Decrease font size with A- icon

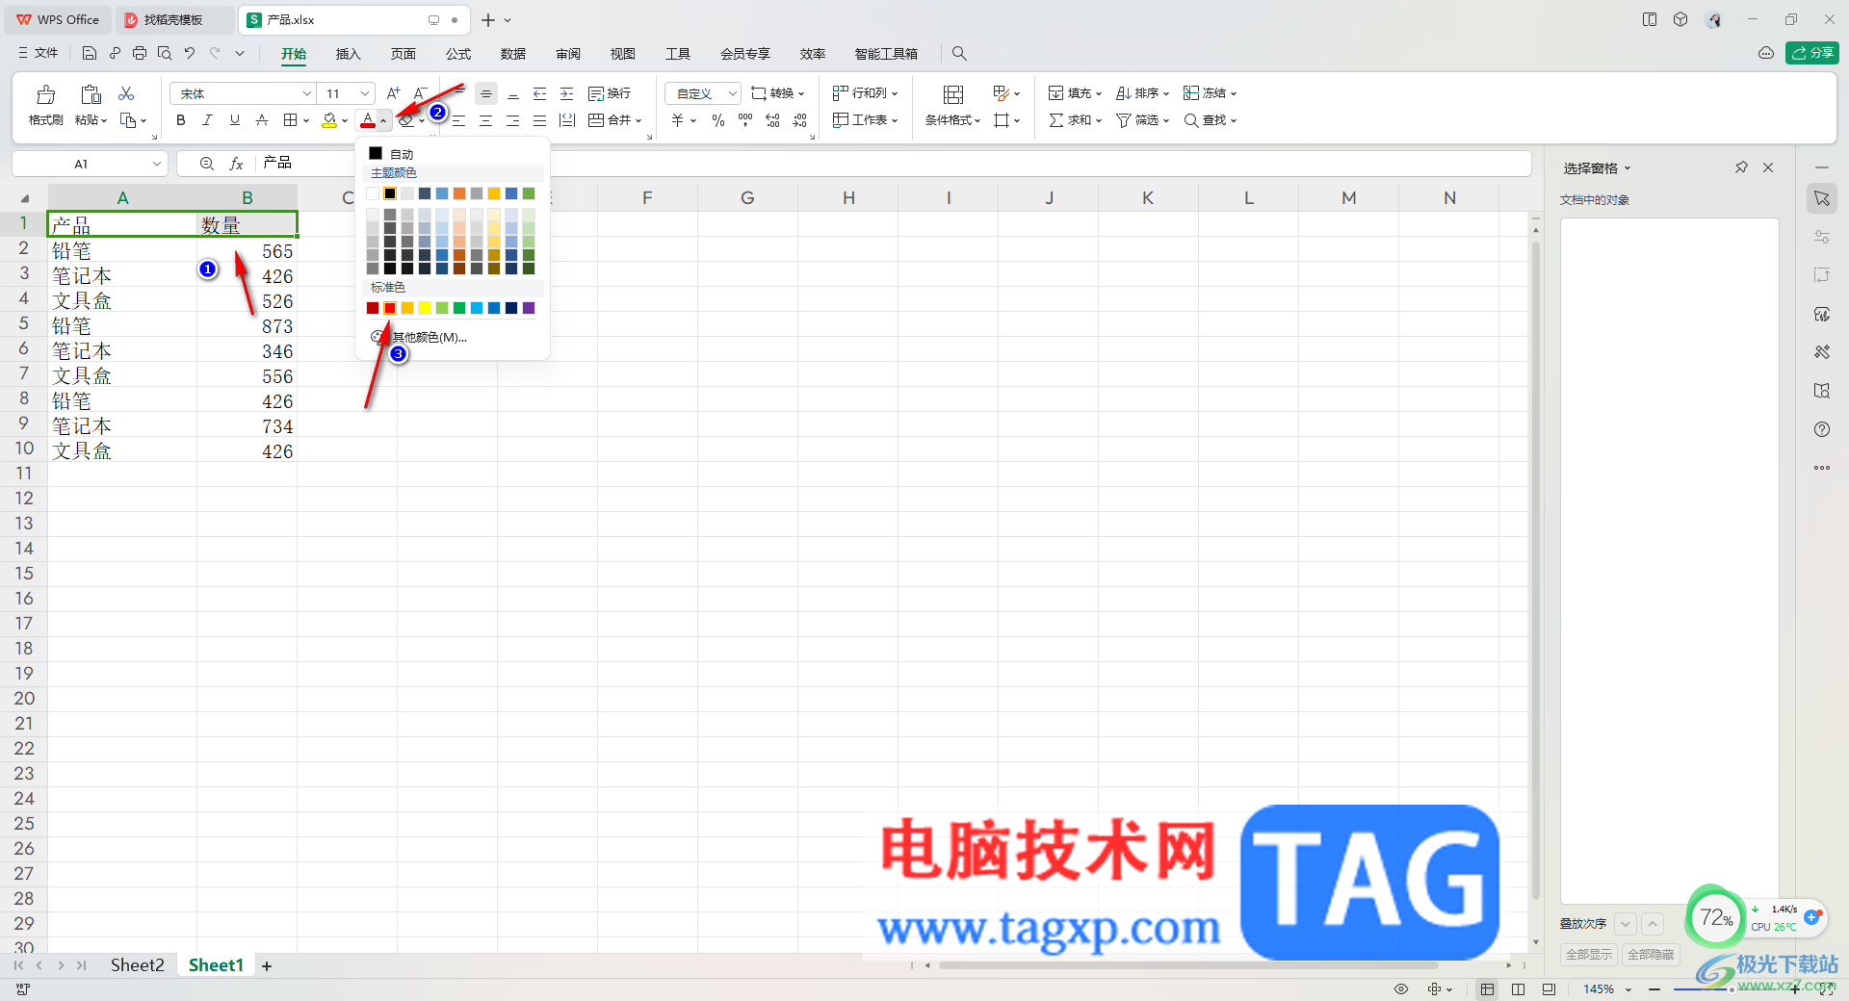click(420, 93)
